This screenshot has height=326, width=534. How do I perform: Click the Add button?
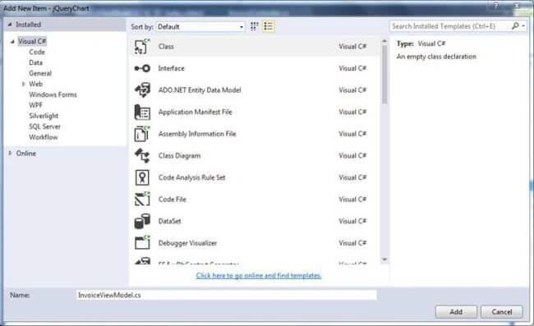(456, 312)
